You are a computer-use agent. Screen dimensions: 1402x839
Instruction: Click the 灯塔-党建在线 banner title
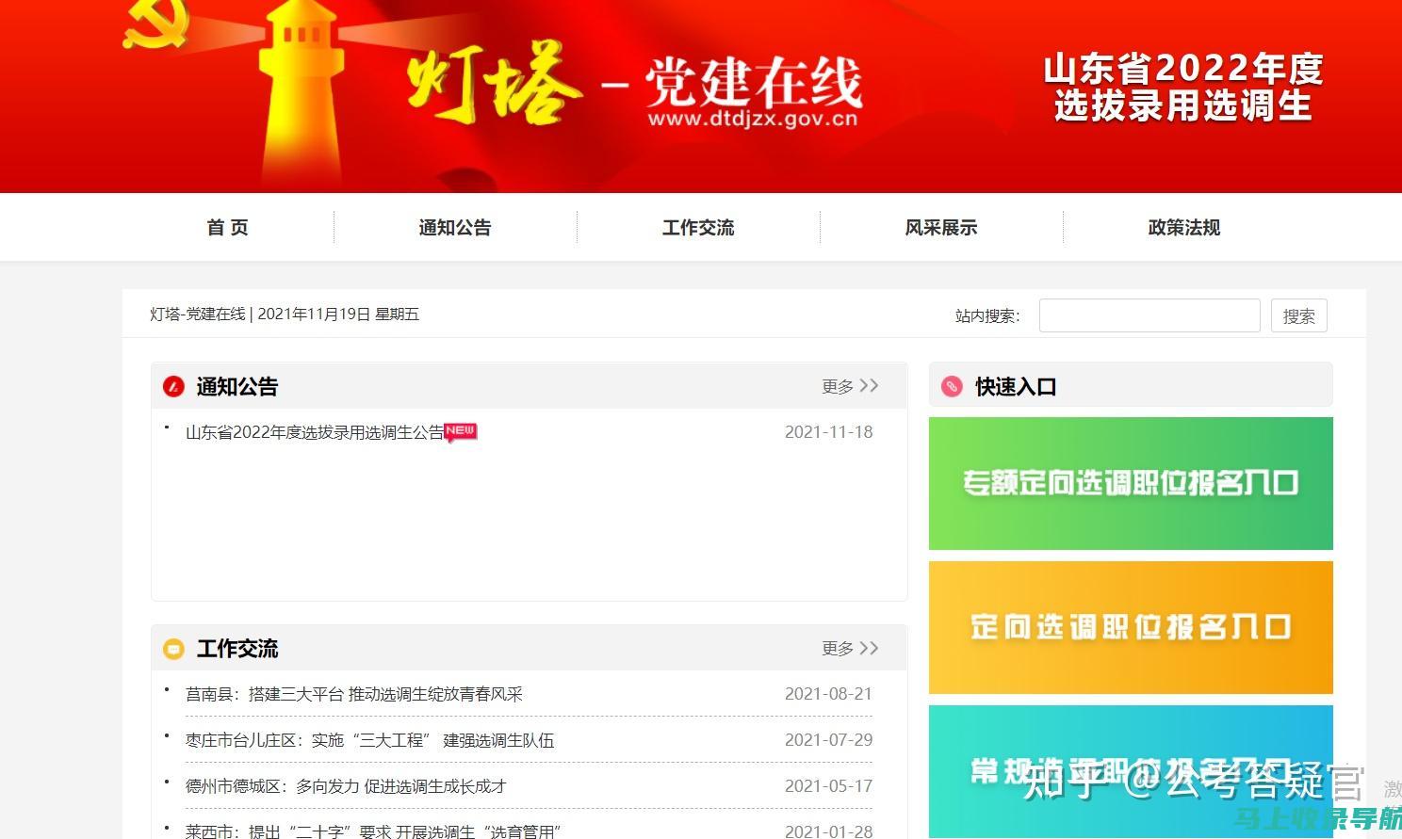[x=636, y=85]
